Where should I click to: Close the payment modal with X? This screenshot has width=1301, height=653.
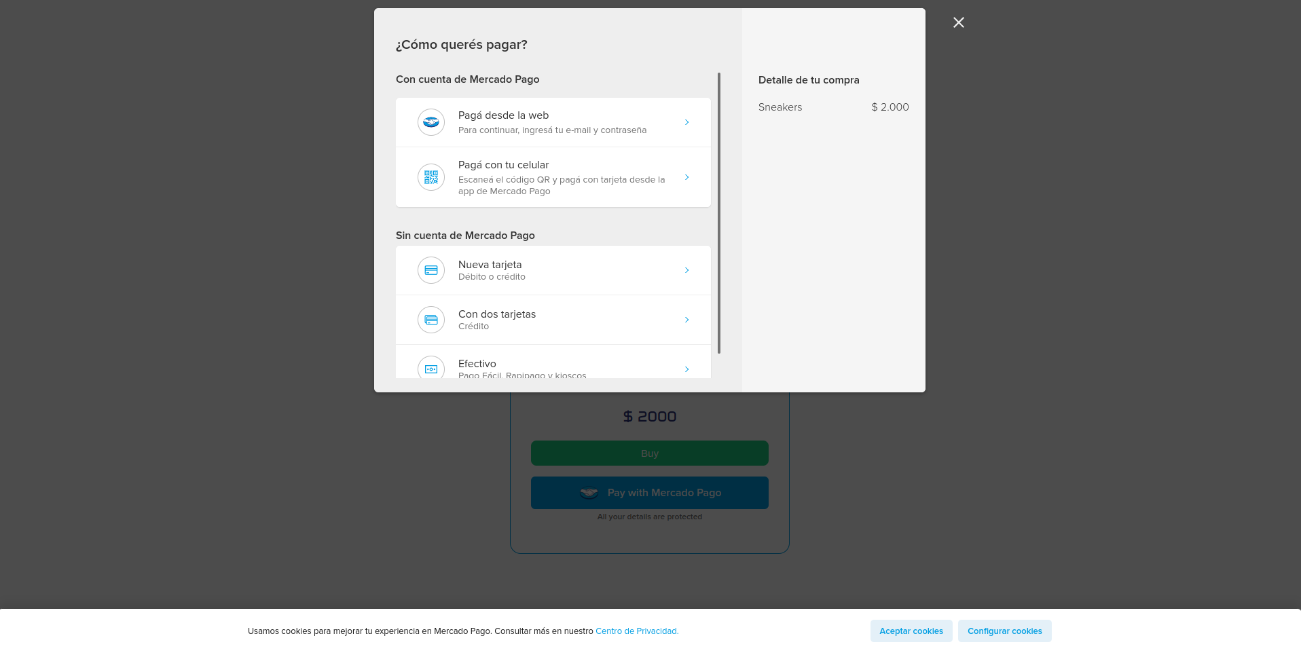click(959, 22)
